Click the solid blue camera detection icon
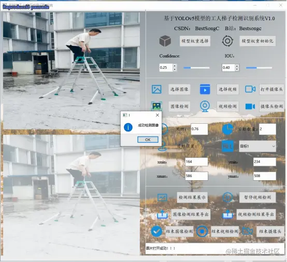 click(250, 106)
